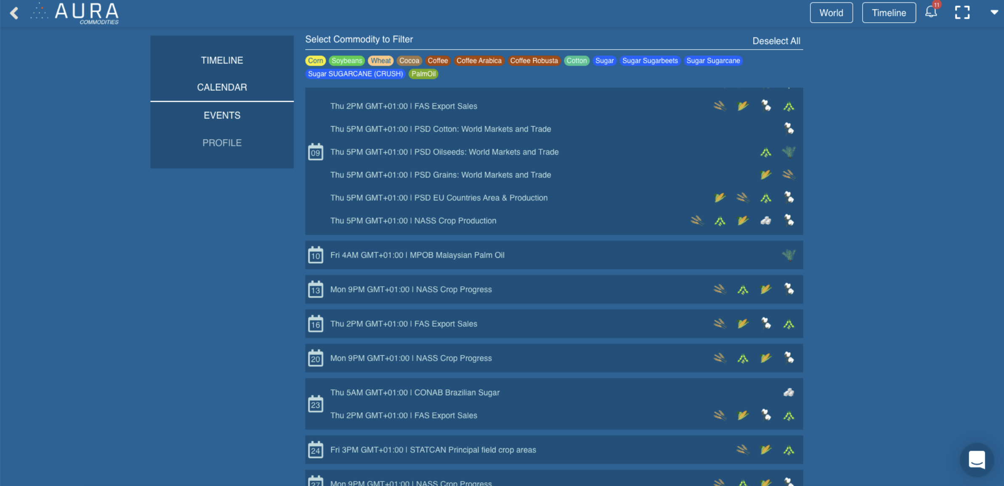
Task: Click the back arrow icon
Action: point(14,13)
